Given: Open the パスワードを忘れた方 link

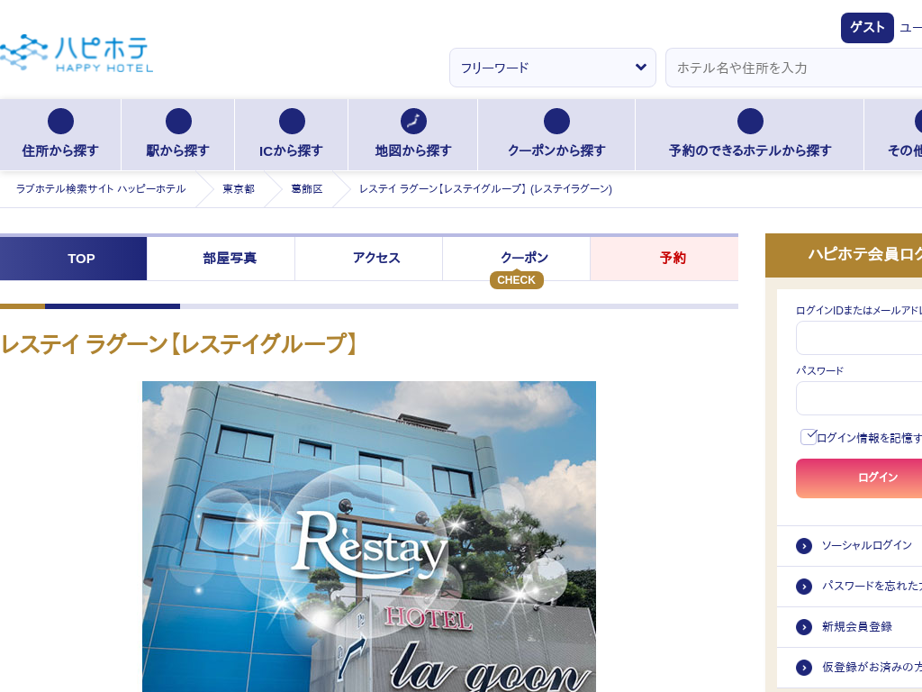Looking at the screenshot, I should 872,586.
